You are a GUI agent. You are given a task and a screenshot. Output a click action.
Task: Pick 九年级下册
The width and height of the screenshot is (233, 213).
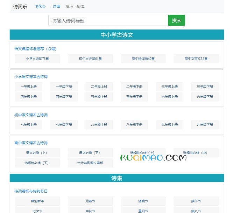pyautogui.click(x=205, y=125)
